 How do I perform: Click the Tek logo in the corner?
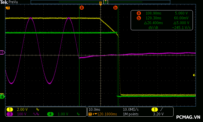(4, 2)
